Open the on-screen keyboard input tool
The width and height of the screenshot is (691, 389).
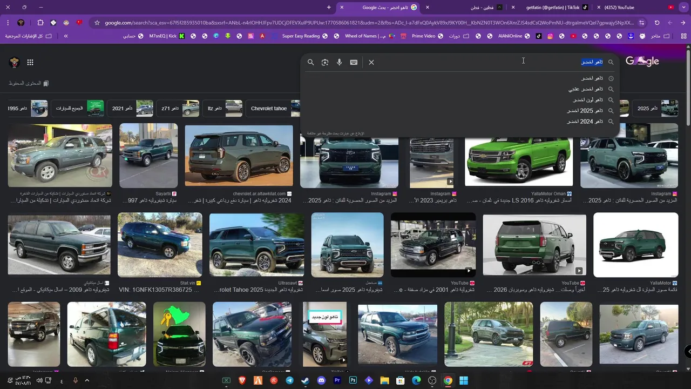pos(354,62)
